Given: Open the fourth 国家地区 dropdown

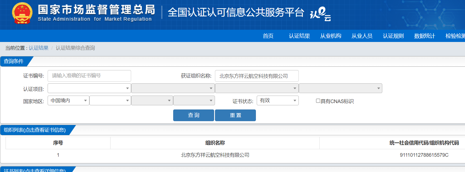Looking at the screenshot, I should pos(194,100).
